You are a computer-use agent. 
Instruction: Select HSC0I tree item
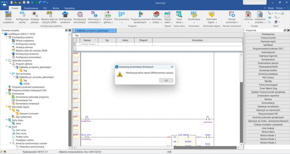26,84
